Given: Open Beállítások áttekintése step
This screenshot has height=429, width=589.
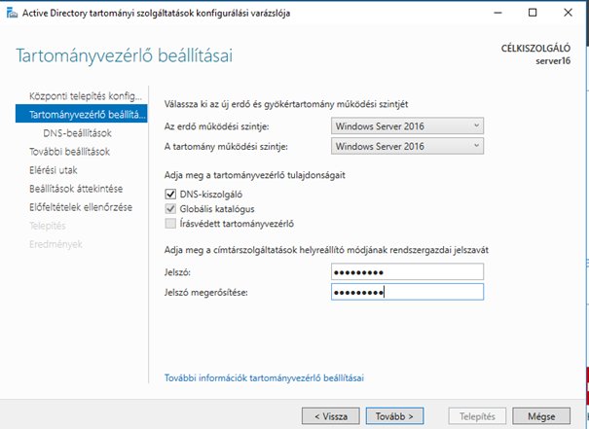Looking at the screenshot, I should 76,188.
